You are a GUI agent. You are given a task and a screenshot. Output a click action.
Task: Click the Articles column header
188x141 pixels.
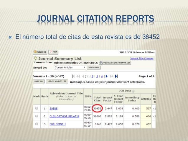[146, 99]
